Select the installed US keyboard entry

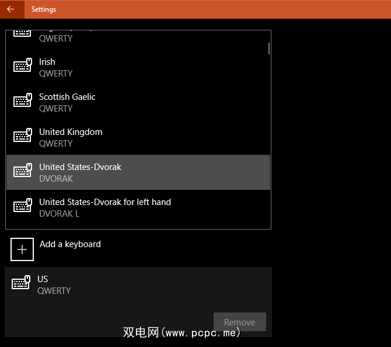(138, 302)
